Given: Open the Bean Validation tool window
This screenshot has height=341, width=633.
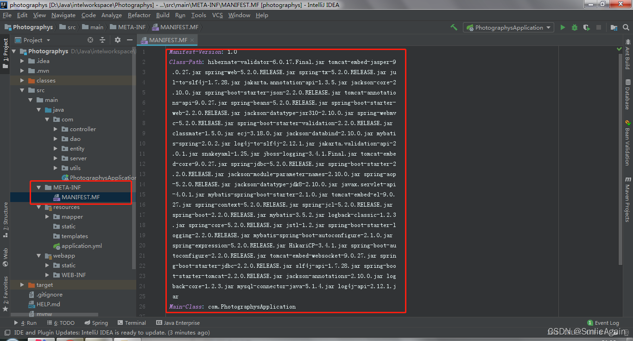Looking at the screenshot, I should (x=628, y=143).
